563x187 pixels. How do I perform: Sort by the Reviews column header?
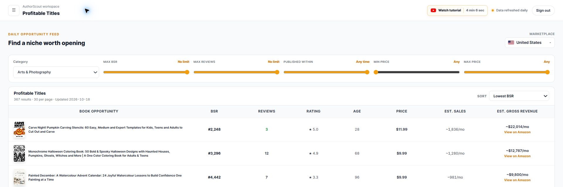tap(267, 111)
